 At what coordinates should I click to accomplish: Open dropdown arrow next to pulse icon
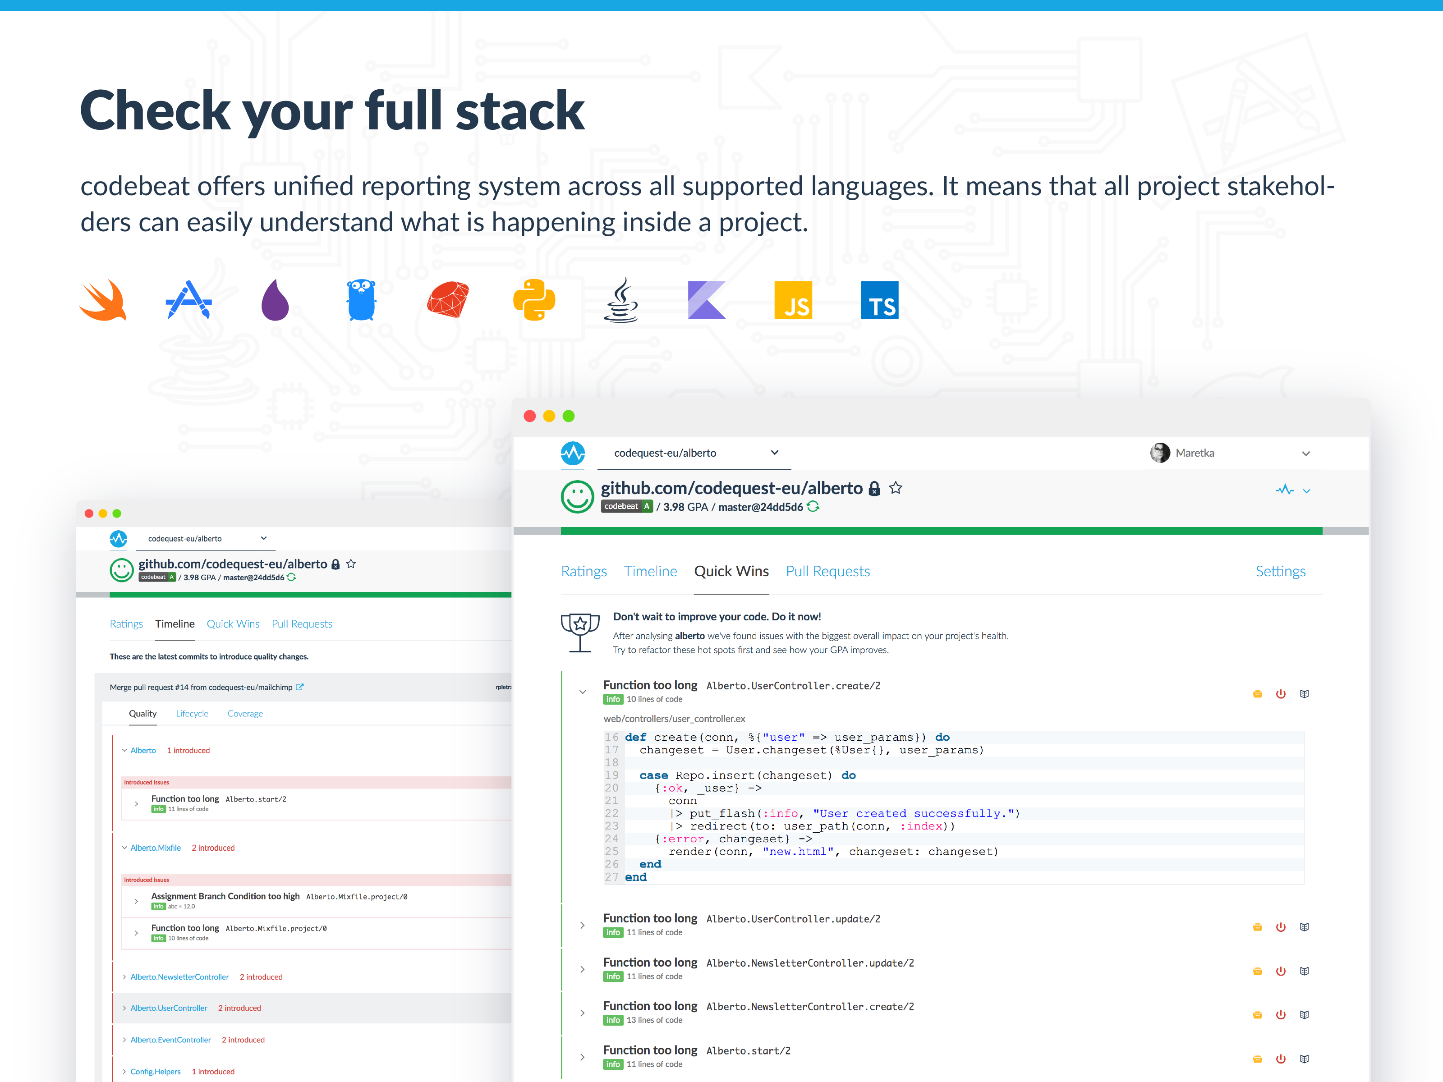pos(1307,491)
